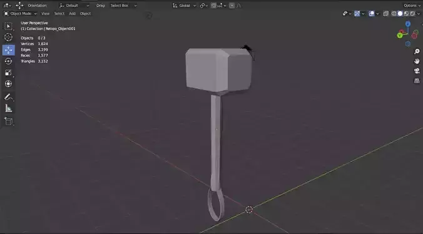Click the Edges 3,199 statistic
This screenshot has height=234, width=423.
pyautogui.click(x=34, y=49)
